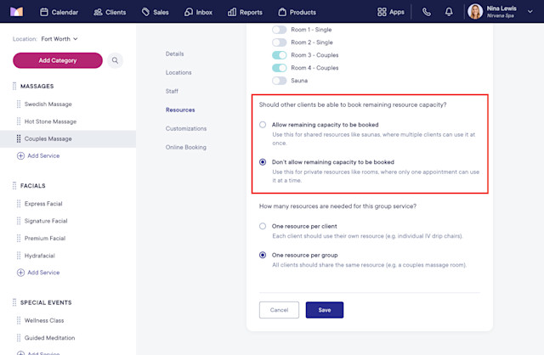
Task: Click the search magnifier icon
Action: (115, 60)
